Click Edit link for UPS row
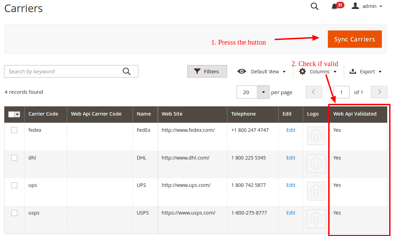This screenshot has height=236, width=395. pyautogui.click(x=291, y=185)
